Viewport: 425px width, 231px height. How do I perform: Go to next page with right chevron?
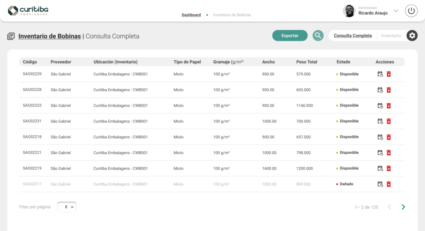pyautogui.click(x=403, y=207)
